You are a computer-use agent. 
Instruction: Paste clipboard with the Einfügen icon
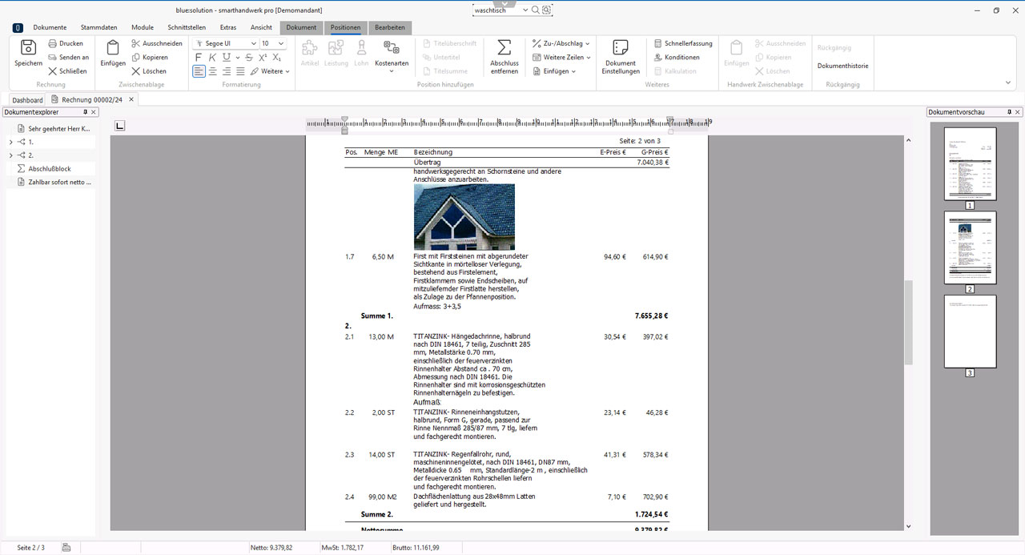113,53
